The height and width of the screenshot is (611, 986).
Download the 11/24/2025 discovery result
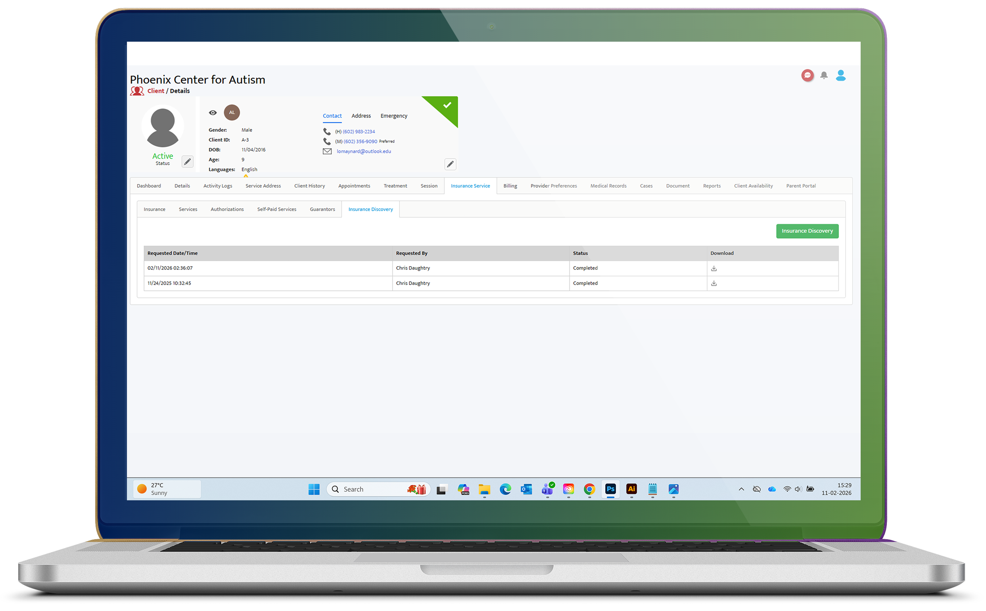click(x=714, y=283)
